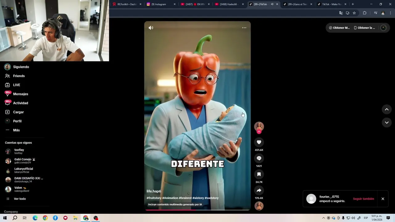Click the life.hap6 username on the video
The image size is (395, 222).
[x=154, y=191]
